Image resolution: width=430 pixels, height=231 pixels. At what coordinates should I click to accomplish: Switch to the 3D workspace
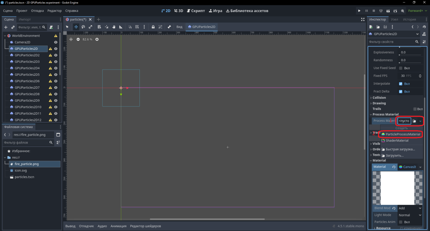(x=179, y=11)
